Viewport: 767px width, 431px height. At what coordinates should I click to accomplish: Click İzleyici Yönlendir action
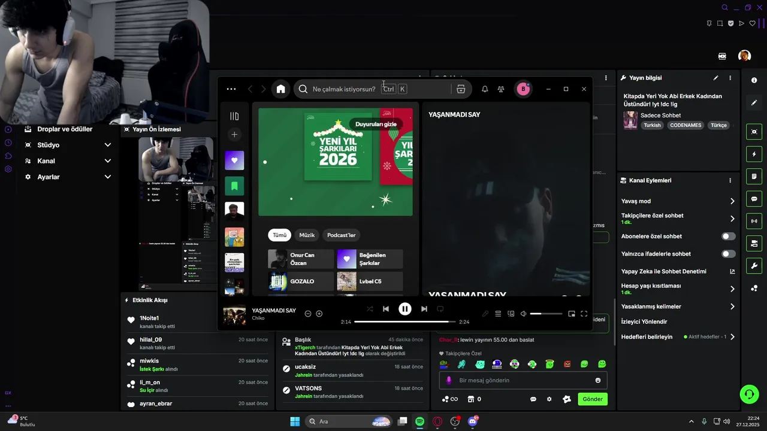[x=644, y=322]
